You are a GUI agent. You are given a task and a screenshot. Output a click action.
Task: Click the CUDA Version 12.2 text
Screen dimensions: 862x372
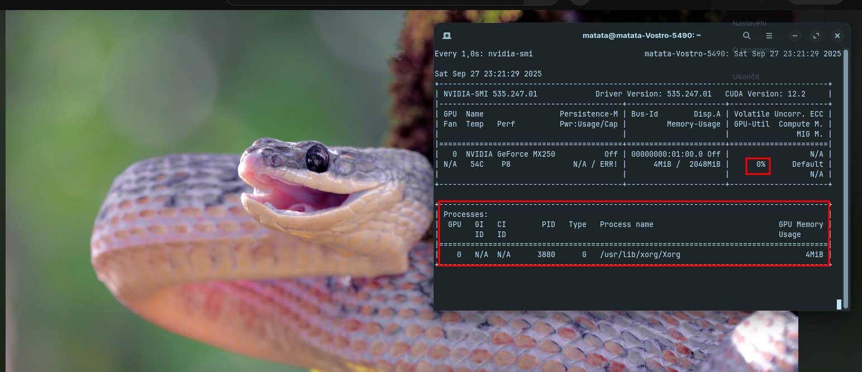pos(765,94)
